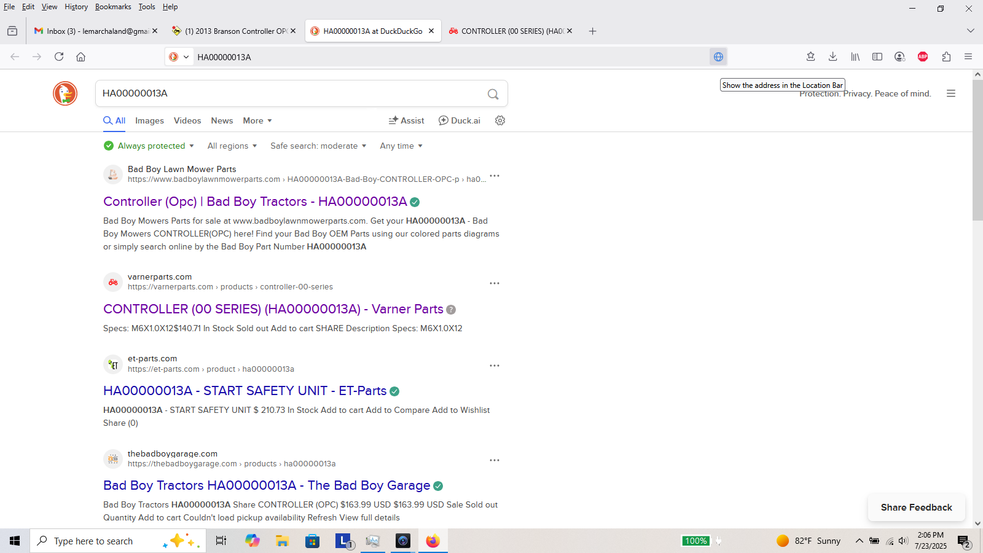983x553 pixels.
Task: Switch to the CONTROLLER (00 SERIES) tab
Action: (x=511, y=31)
